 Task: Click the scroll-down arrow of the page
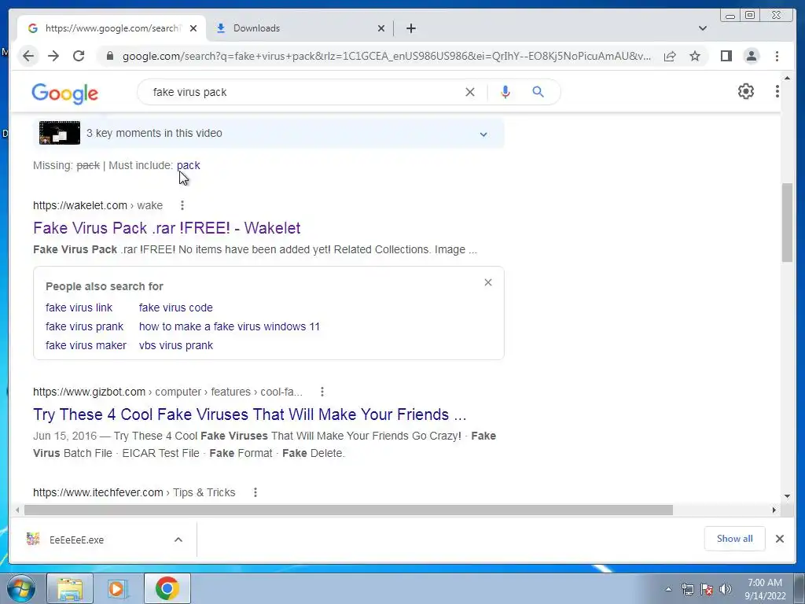[787, 496]
